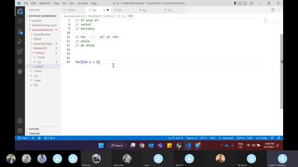Expand the TIMELINE section

(x=34, y=134)
